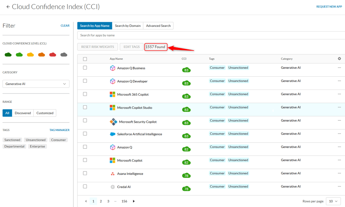This screenshot has height=207, width=345.
Task: Filter by the red cloud confidence level icon
Action: click(x=53, y=54)
